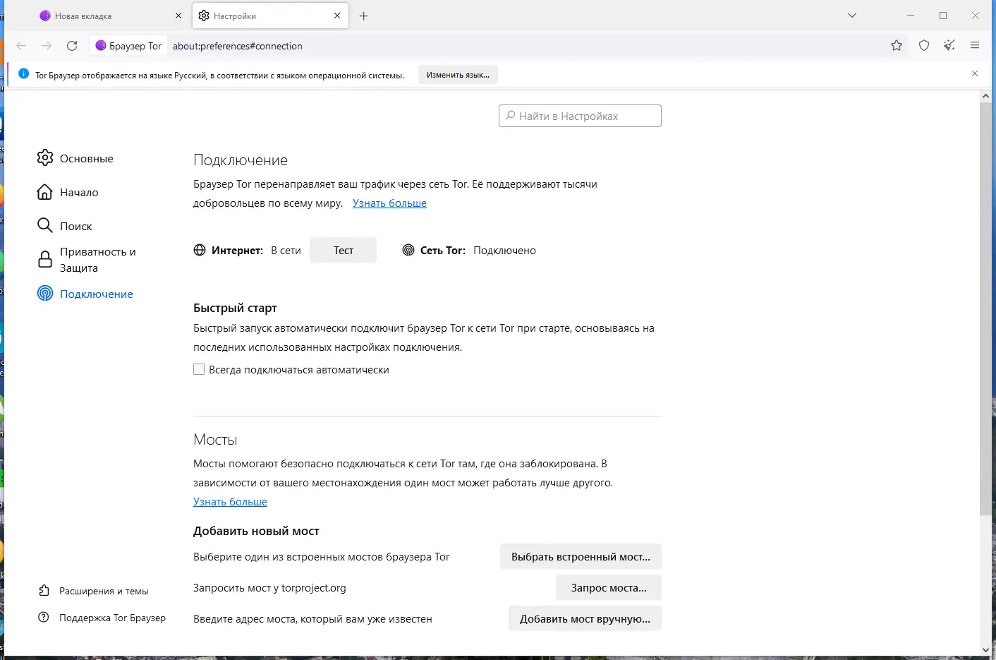Open Расширения и темы link
The image size is (996, 660).
tap(104, 591)
